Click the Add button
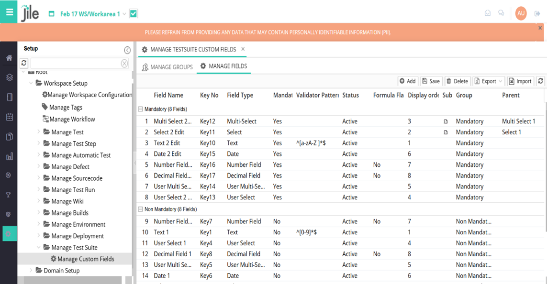The height and width of the screenshot is (284, 547). pyautogui.click(x=407, y=81)
